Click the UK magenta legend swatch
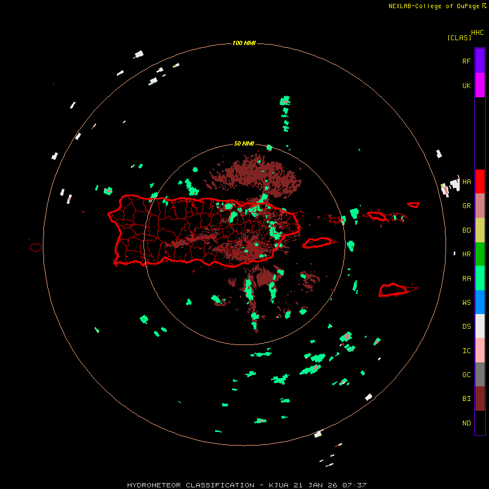Image resolution: width=489 pixels, height=489 pixels. click(480, 85)
